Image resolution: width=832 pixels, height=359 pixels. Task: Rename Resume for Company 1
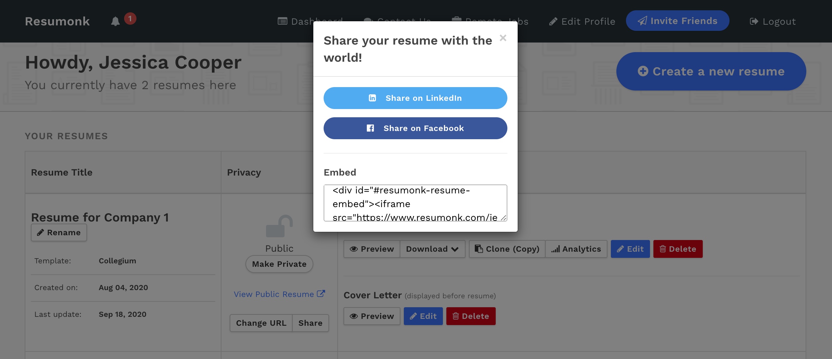pyautogui.click(x=59, y=232)
